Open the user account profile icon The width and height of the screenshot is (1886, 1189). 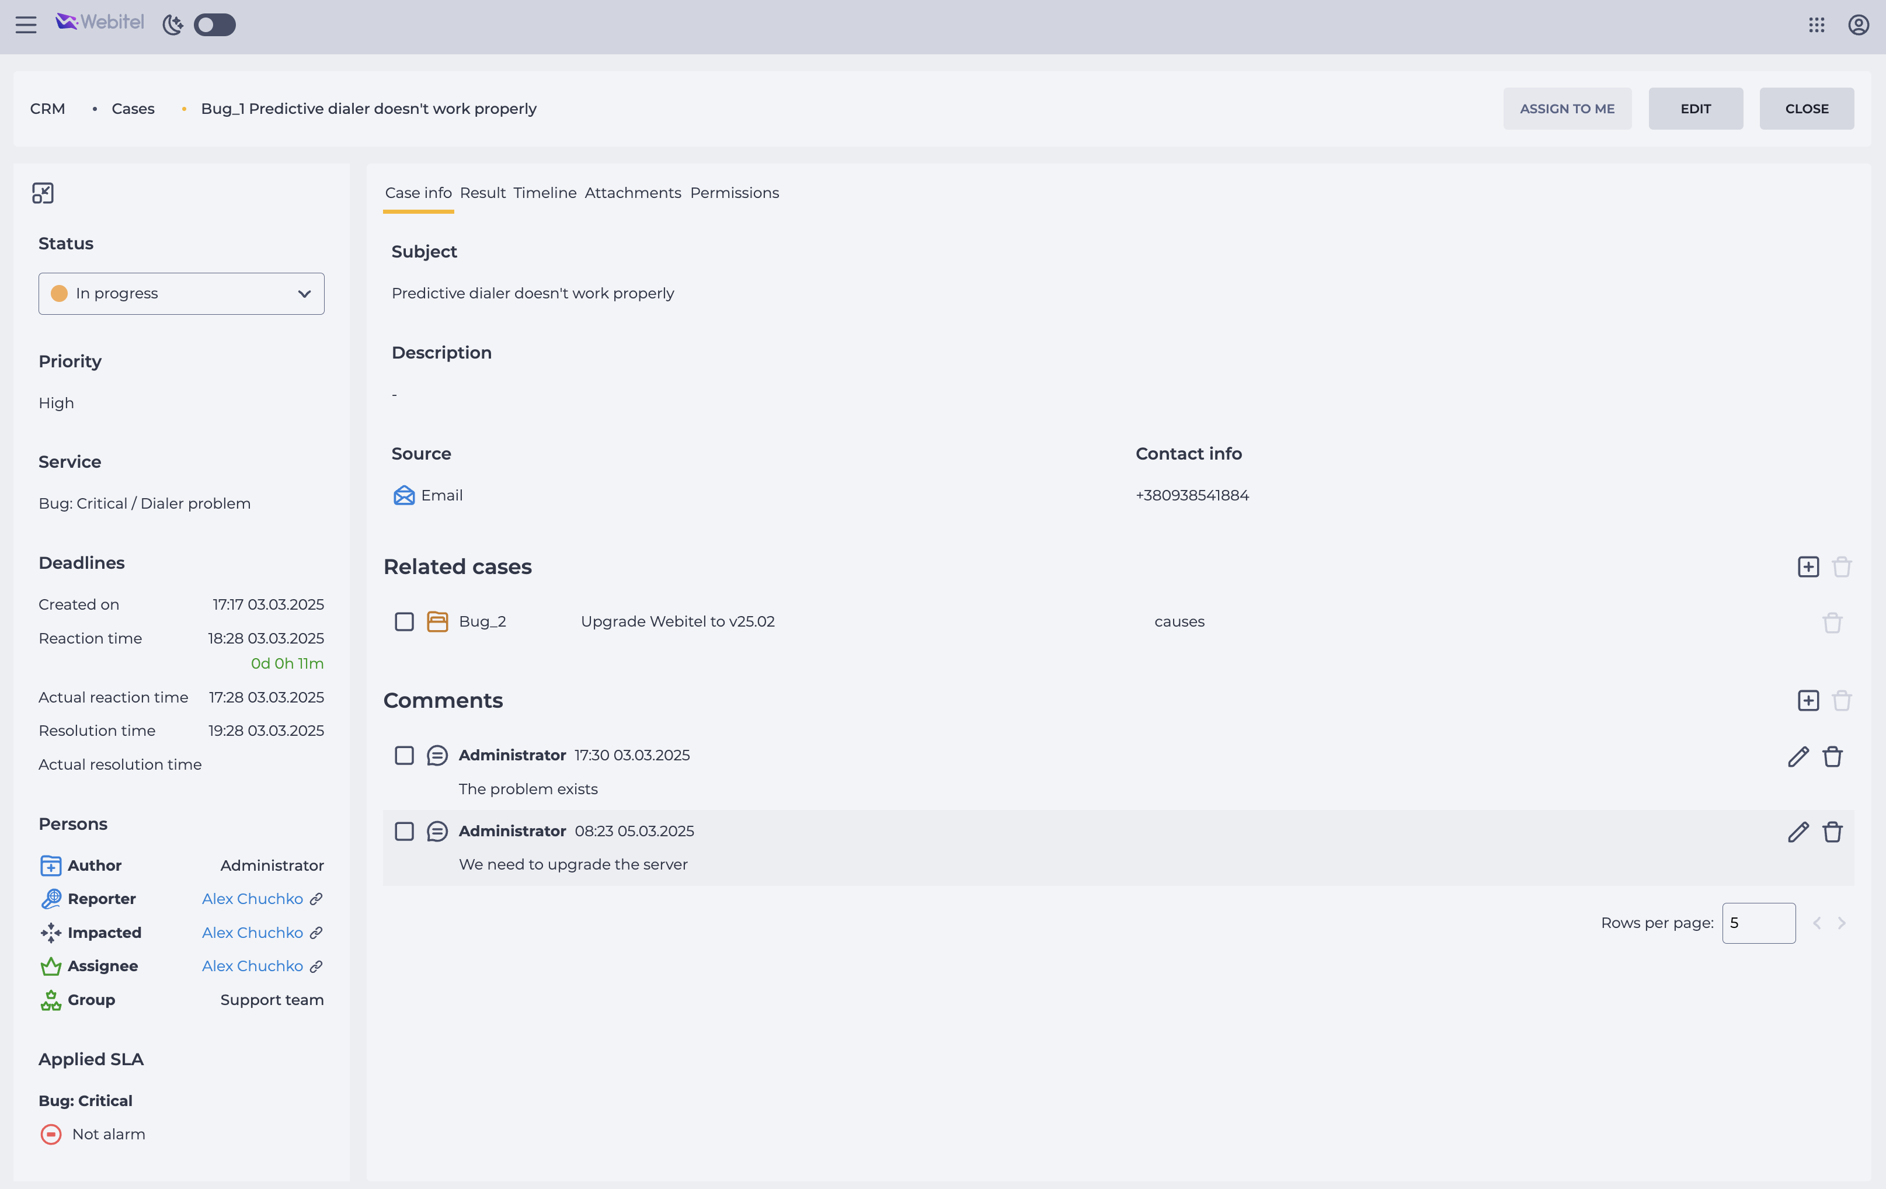(x=1859, y=25)
